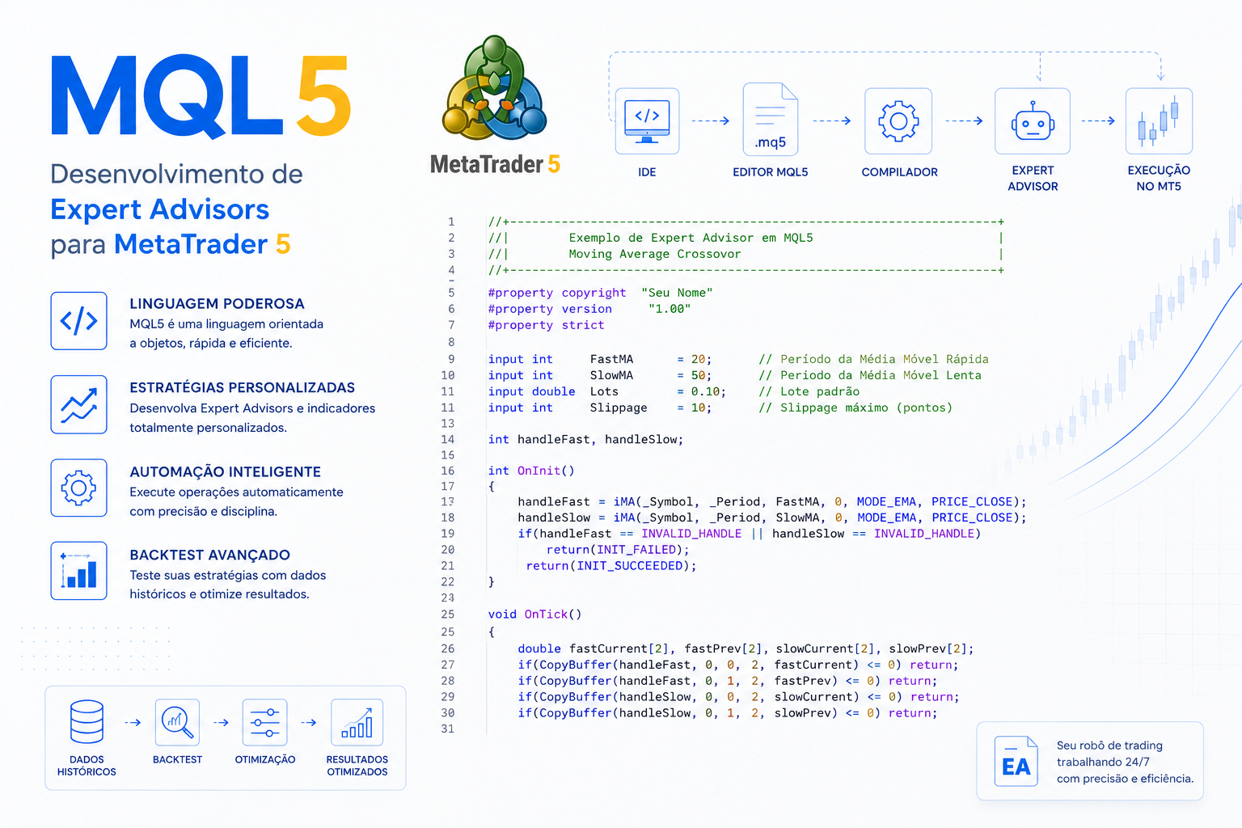Select the Estratégias Personalizadas trend chart icon
This screenshot has width=1242, height=828.
pyautogui.click(x=79, y=404)
